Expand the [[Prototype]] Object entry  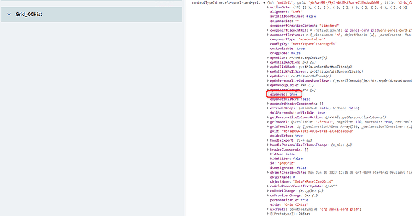click(x=268, y=214)
